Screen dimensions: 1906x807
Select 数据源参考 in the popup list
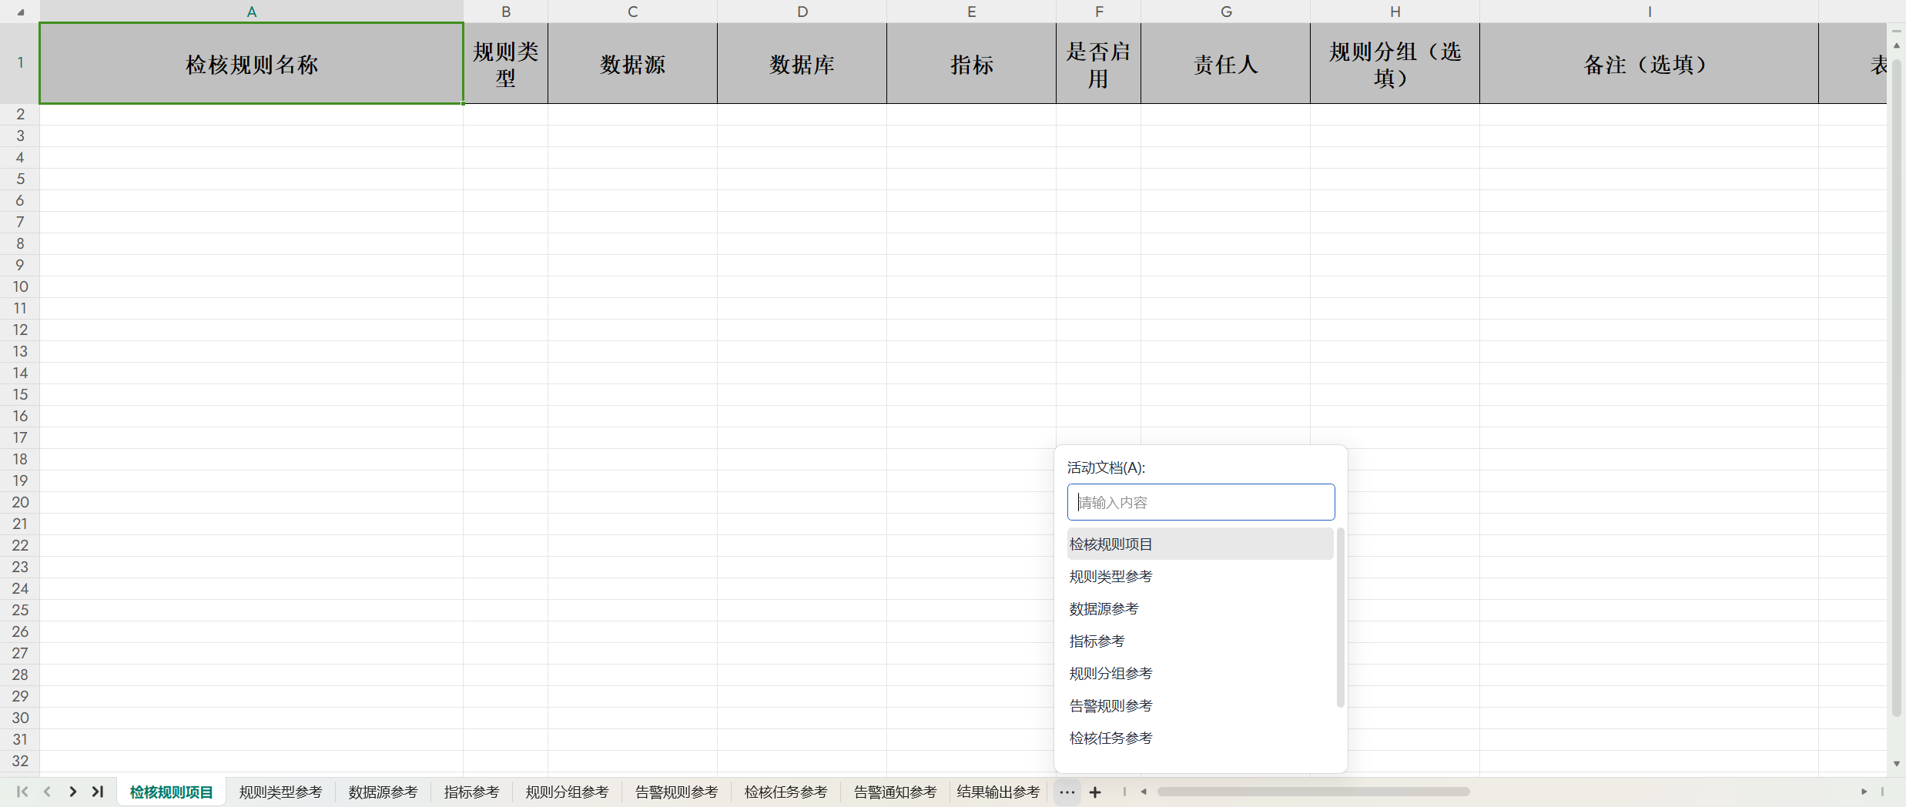1104,608
